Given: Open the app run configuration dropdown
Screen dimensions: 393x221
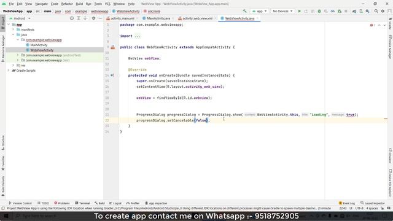Looking at the screenshot, I should pyautogui.click(x=259, y=11).
